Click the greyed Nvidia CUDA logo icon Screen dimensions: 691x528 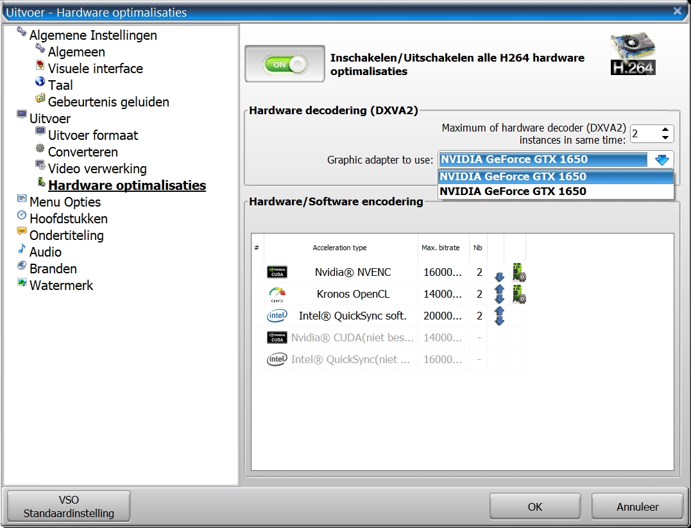[x=277, y=337]
